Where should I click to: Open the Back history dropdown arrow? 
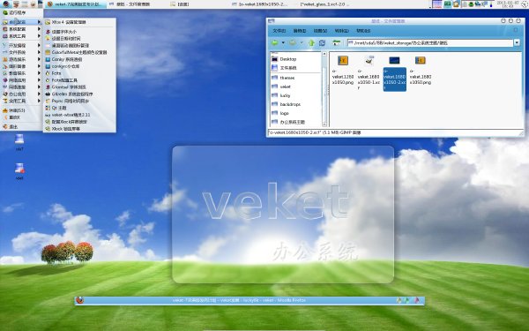[x=283, y=43]
